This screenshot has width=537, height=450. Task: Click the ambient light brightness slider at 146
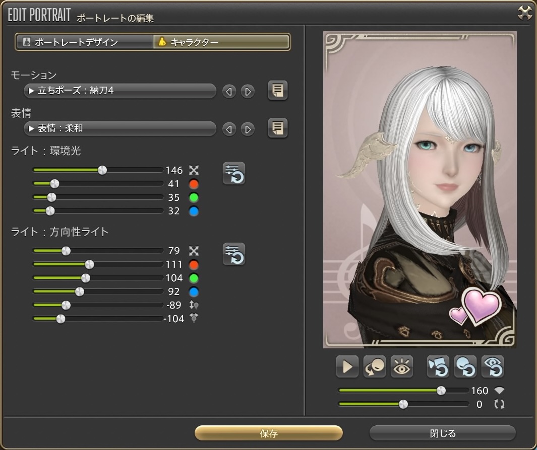pyautogui.click(x=102, y=170)
